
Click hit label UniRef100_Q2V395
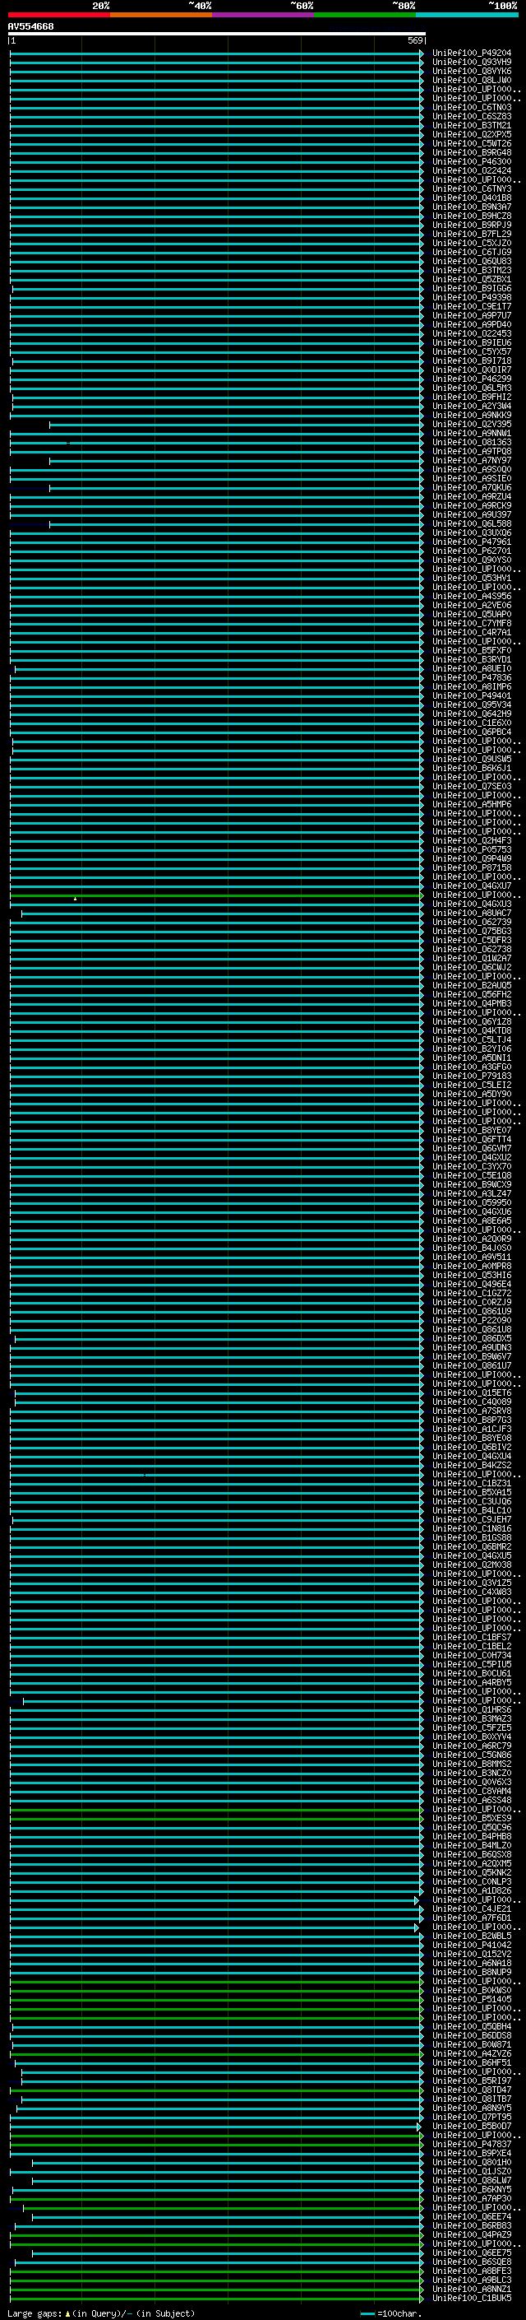pyautogui.click(x=471, y=424)
